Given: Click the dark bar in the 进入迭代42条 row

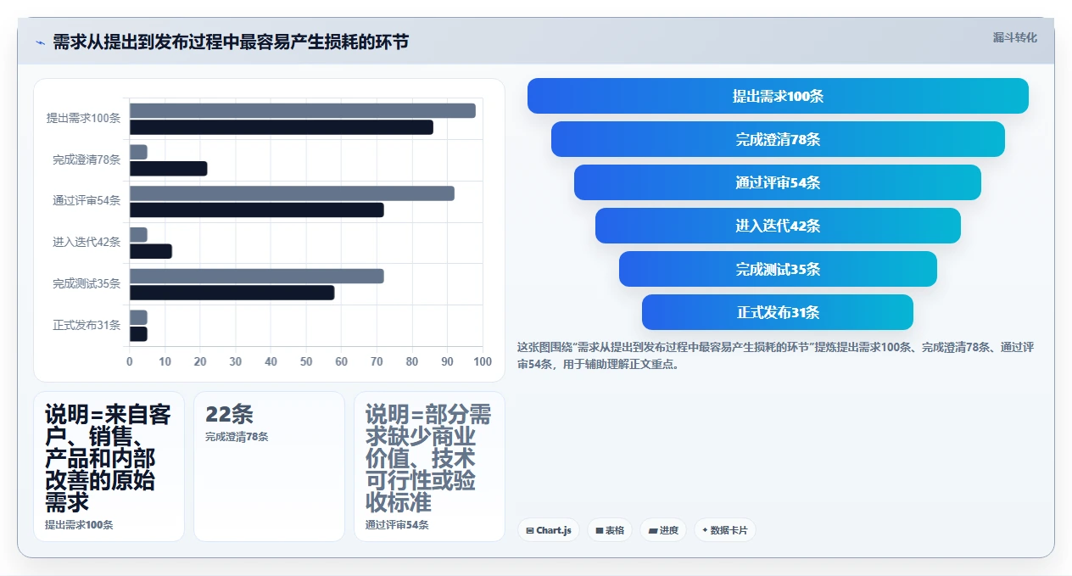Looking at the screenshot, I should (150, 251).
